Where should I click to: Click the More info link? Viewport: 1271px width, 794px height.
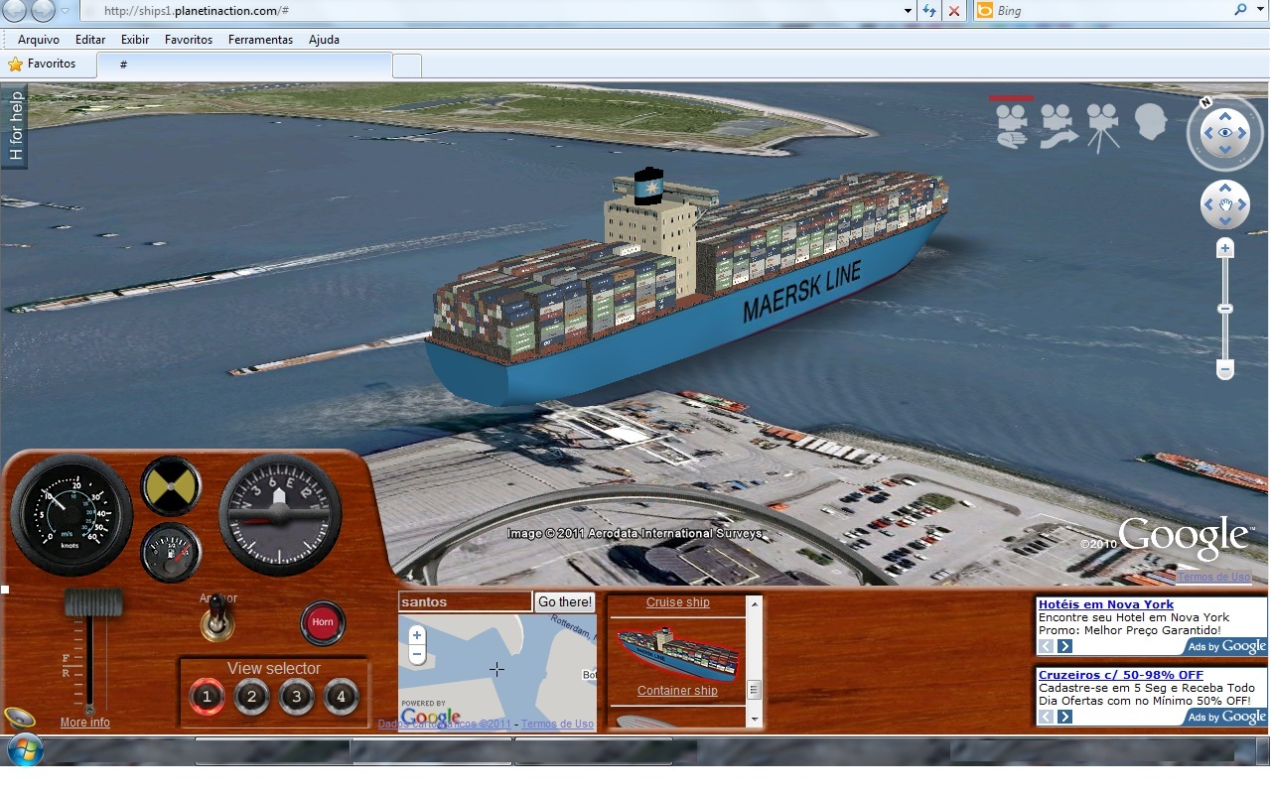(84, 723)
